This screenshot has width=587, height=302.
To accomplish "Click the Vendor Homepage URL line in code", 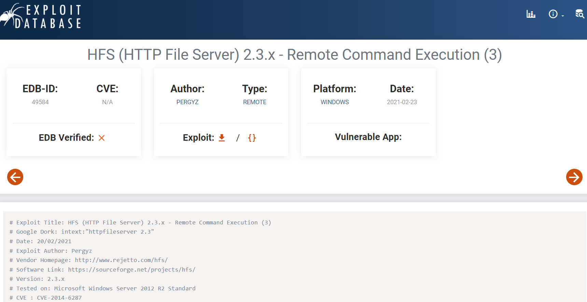I will (x=89, y=260).
